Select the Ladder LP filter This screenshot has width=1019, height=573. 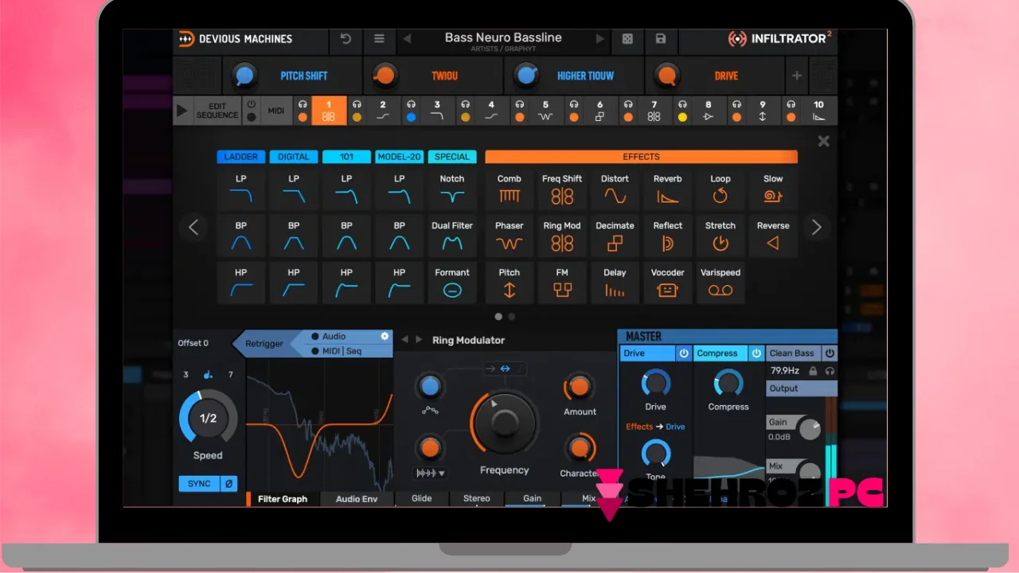pos(240,189)
